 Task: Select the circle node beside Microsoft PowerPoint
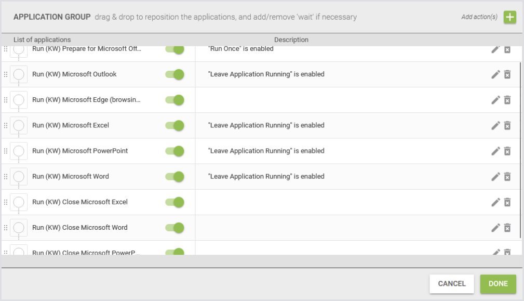pyautogui.click(x=19, y=151)
